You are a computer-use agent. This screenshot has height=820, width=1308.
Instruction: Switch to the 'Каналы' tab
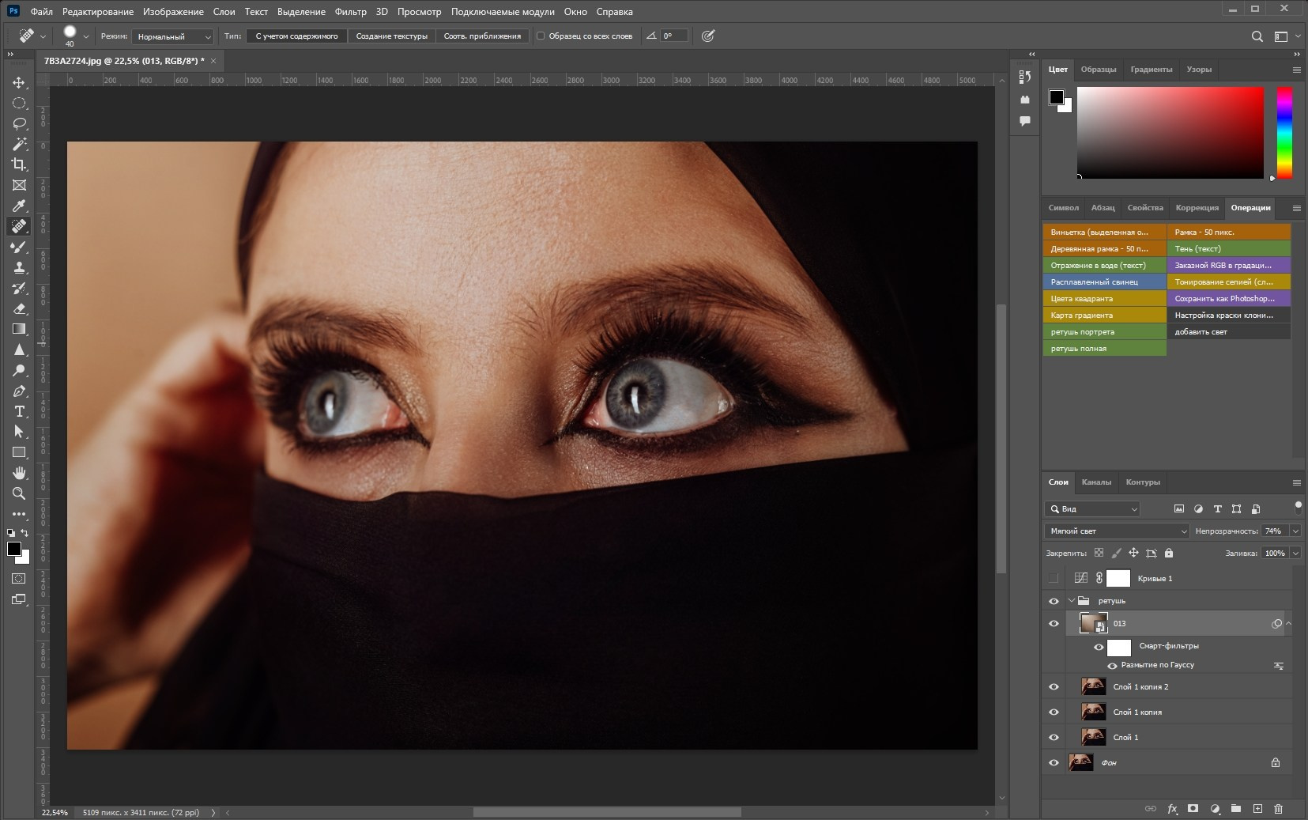[x=1095, y=482]
